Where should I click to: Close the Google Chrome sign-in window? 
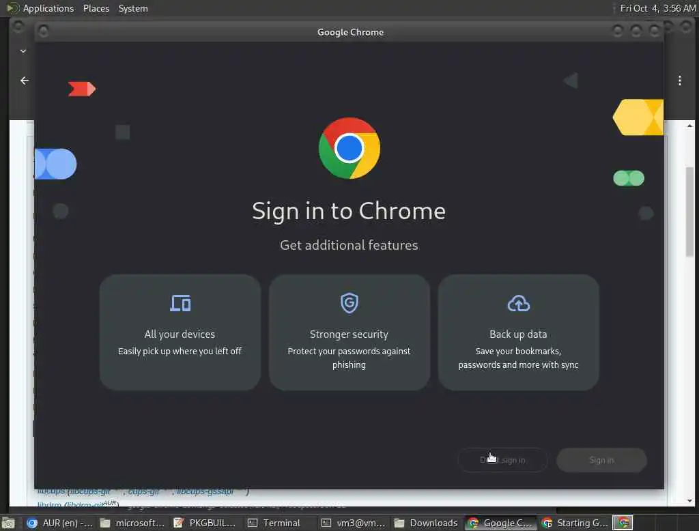[x=654, y=31]
